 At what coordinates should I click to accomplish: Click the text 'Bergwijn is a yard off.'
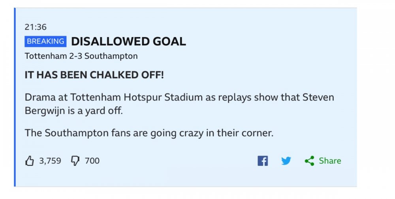74,111
